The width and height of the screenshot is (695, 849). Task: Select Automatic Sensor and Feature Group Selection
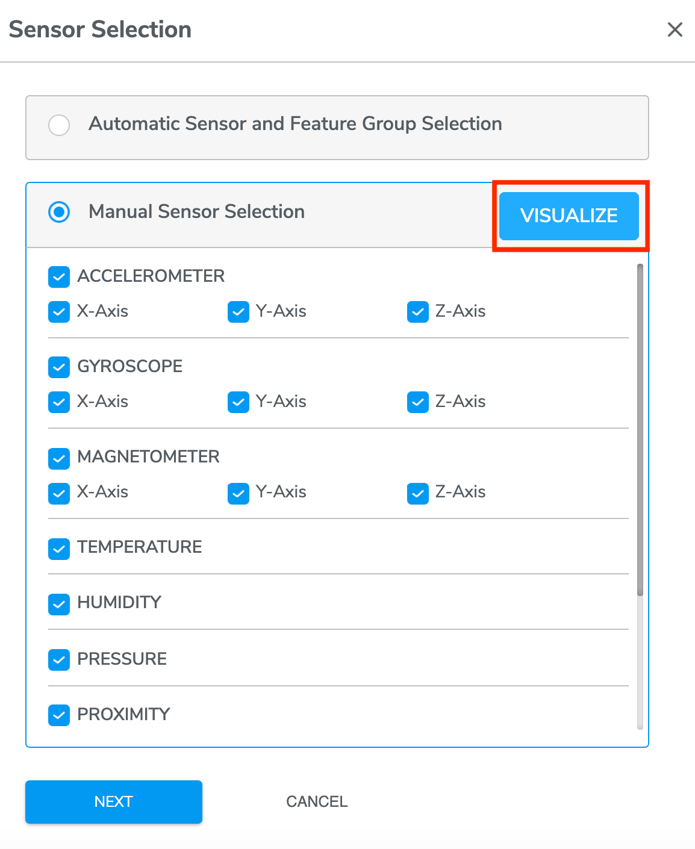click(x=59, y=125)
